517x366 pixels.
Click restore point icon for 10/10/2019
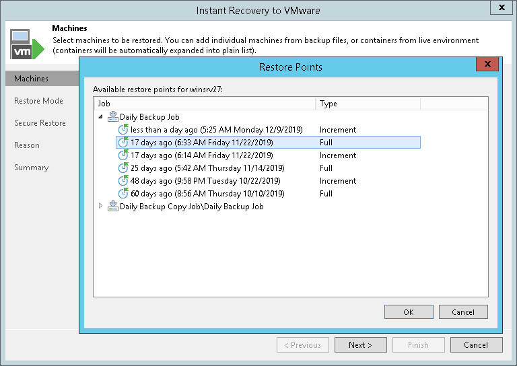click(123, 194)
